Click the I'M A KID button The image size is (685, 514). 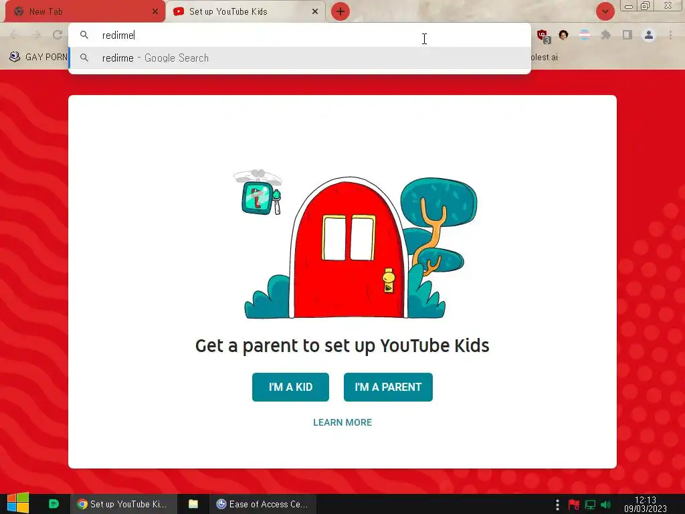290,387
